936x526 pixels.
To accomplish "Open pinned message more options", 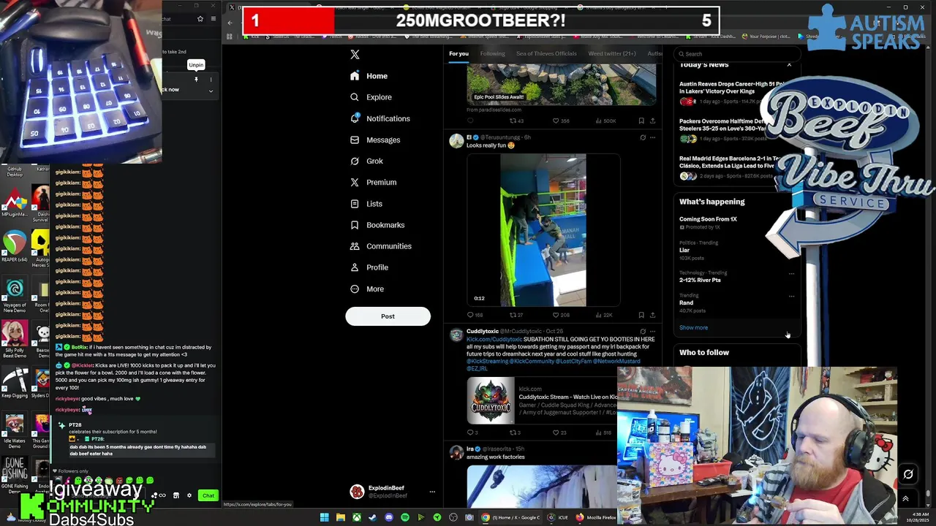I will [211, 80].
